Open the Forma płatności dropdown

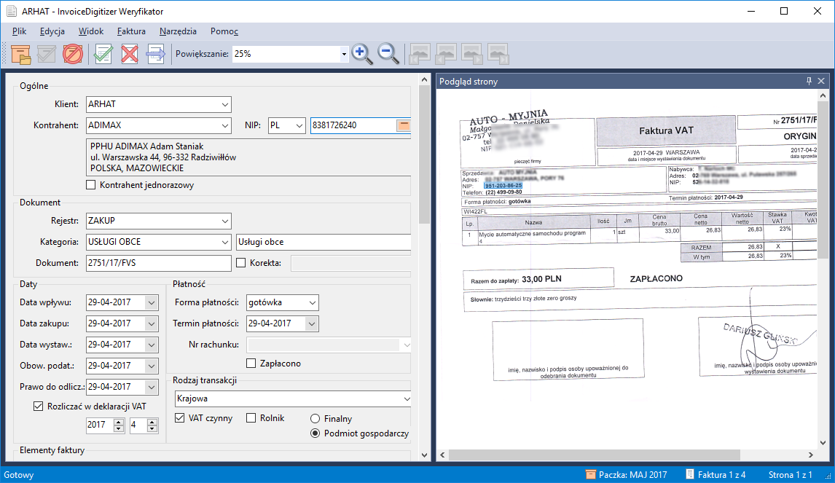click(311, 302)
